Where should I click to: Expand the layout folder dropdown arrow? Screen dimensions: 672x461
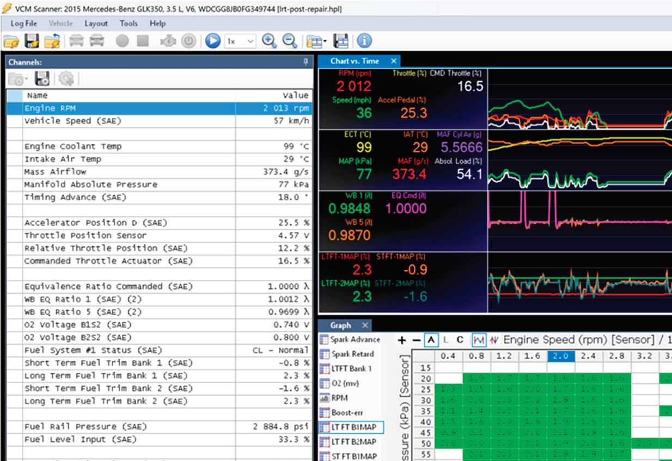[325, 41]
